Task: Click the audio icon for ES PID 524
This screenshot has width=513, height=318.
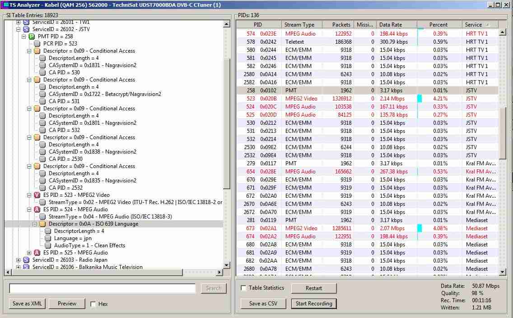Action: click(x=37, y=209)
